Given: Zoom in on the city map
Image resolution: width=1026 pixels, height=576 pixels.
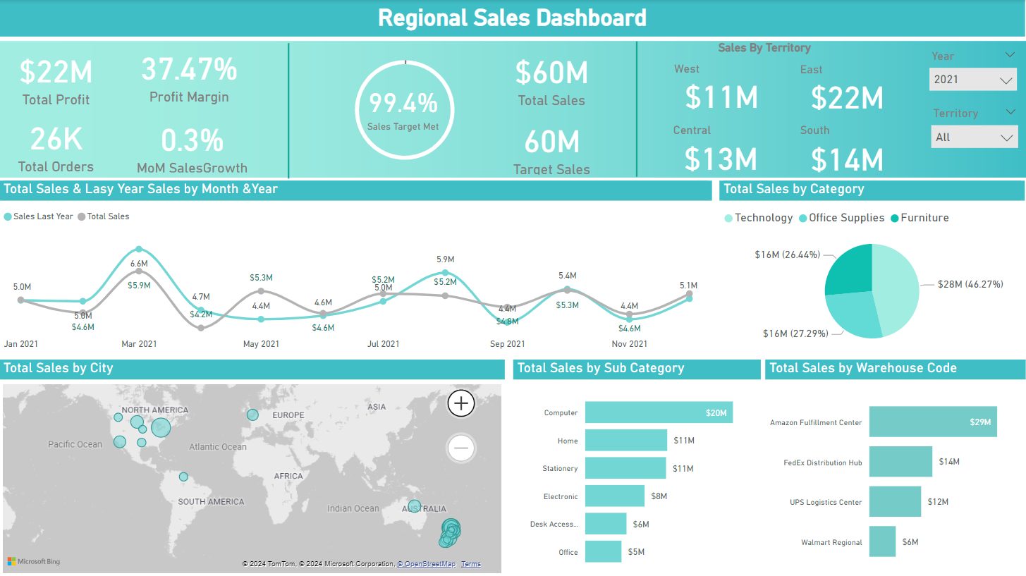Looking at the screenshot, I should [x=461, y=403].
